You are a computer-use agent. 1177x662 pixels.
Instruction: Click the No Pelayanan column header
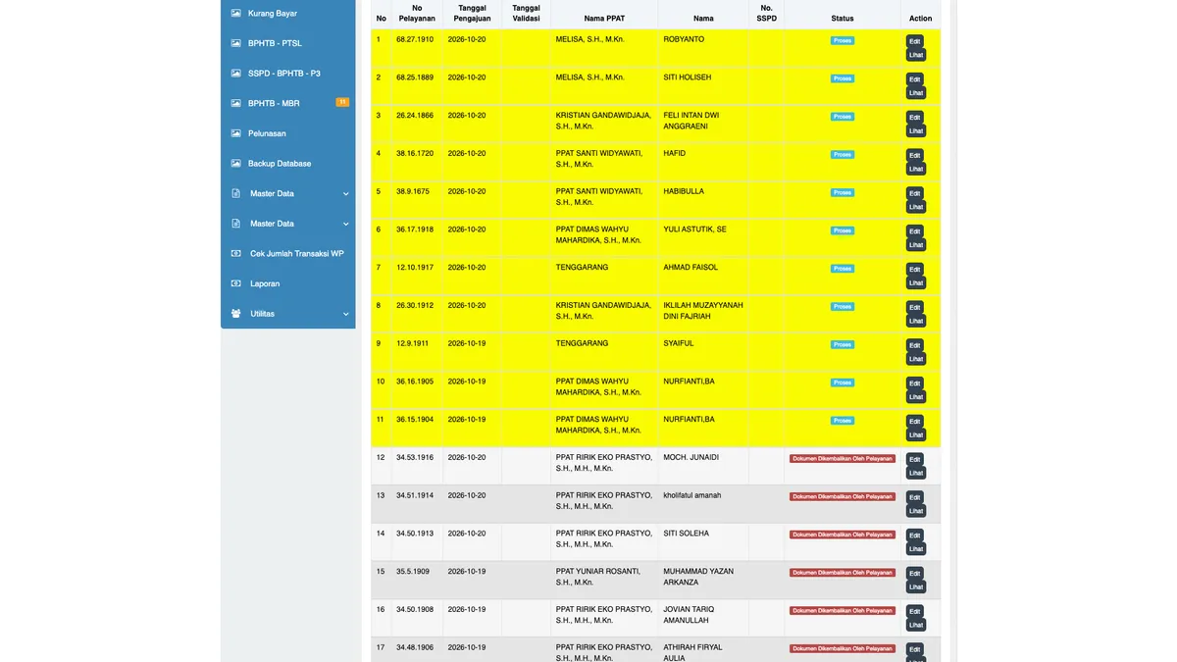(x=417, y=13)
